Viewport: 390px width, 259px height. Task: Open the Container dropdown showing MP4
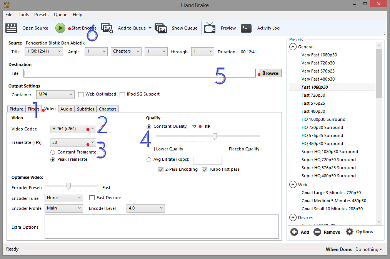pyautogui.click(x=55, y=94)
